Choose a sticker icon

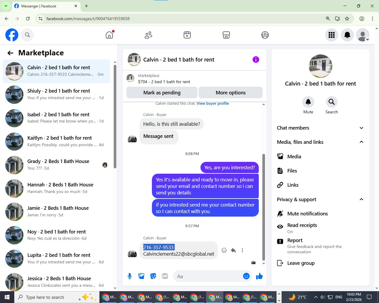point(153,276)
